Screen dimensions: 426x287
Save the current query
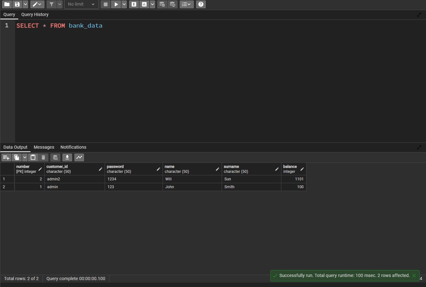coord(17,4)
